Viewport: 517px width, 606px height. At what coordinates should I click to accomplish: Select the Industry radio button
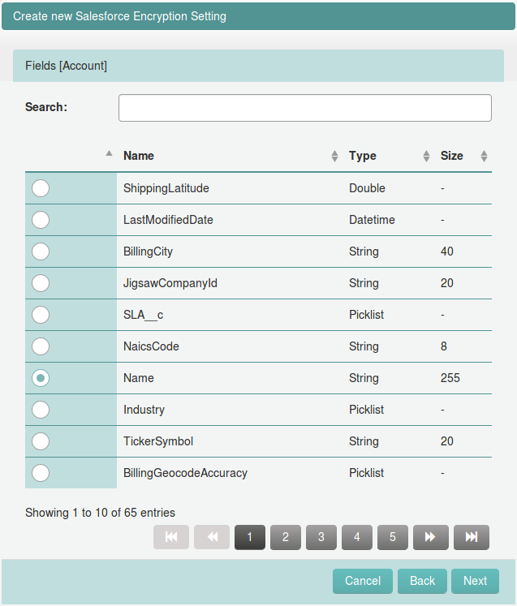click(x=41, y=410)
